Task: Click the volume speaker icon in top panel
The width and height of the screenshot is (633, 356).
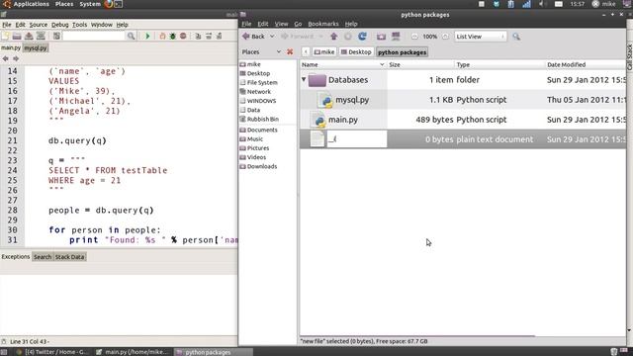Action: (541, 4)
